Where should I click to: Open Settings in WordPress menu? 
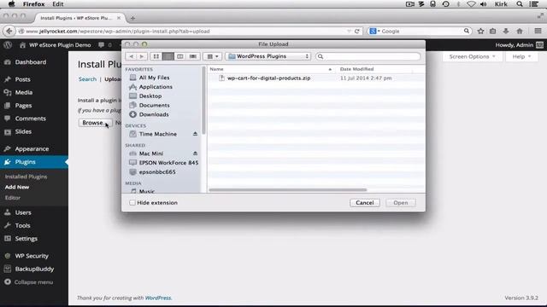pos(26,239)
